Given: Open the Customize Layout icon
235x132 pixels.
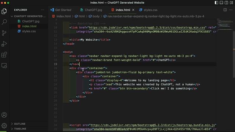Looking at the screenshot, I should pos(232,3).
